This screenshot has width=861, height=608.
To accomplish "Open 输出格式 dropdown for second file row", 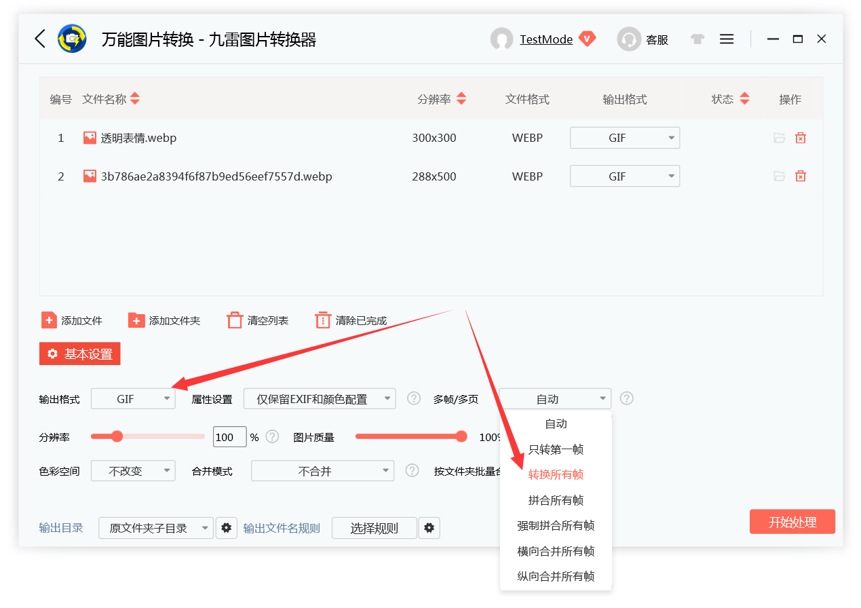I will click(625, 176).
